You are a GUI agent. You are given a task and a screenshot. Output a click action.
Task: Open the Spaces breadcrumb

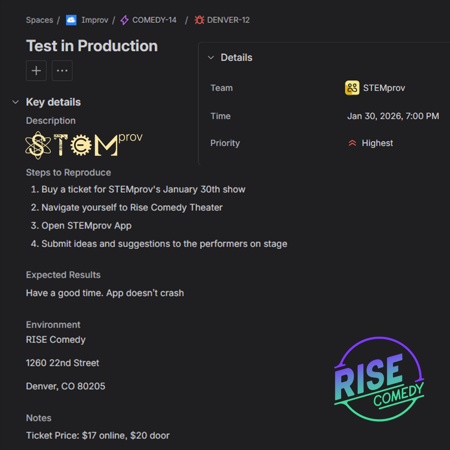[x=40, y=20]
